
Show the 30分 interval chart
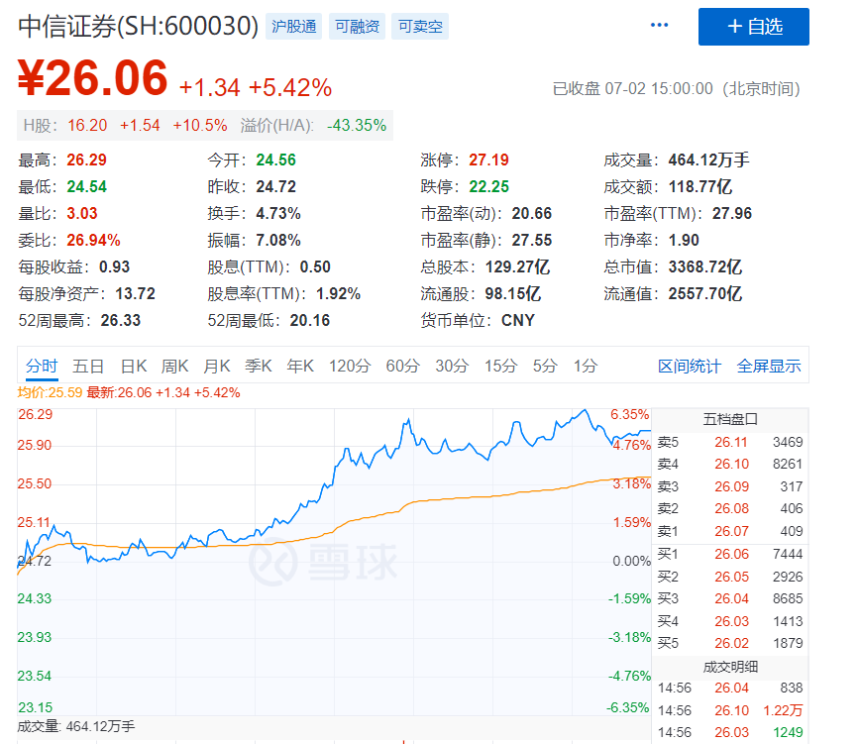(x=452, y=367)
